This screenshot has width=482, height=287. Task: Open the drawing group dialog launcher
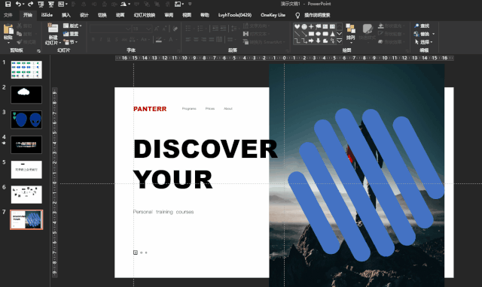click(407, 50)
